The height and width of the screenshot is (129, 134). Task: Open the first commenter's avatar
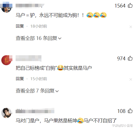pos(6,7)
